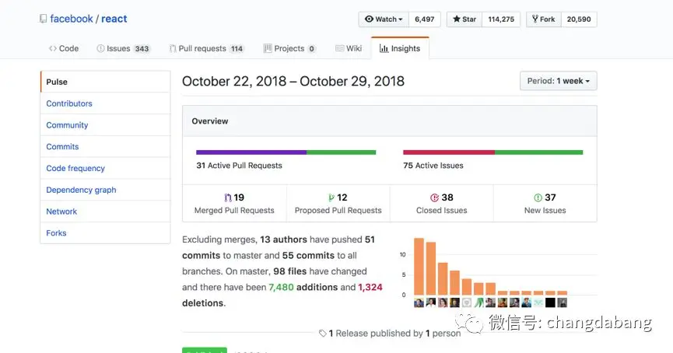
Task: Select the Insights tab
Action: click(x=400, y=48)
